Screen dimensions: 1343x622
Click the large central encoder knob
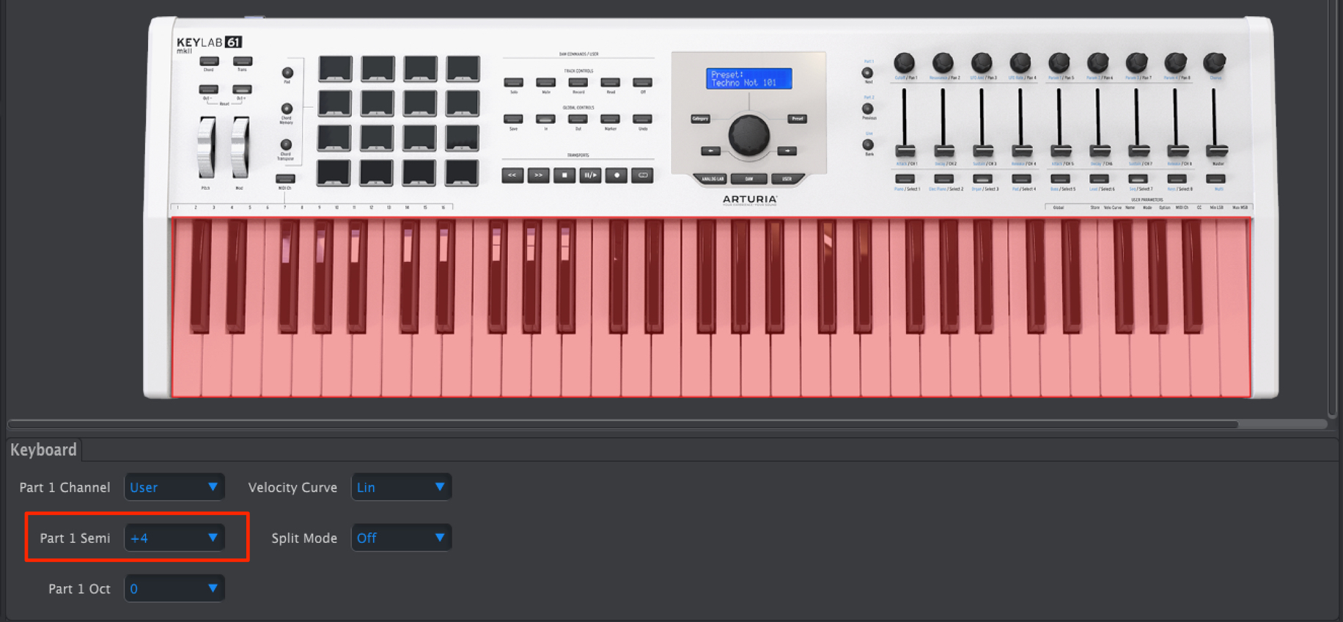click(748, 135)
